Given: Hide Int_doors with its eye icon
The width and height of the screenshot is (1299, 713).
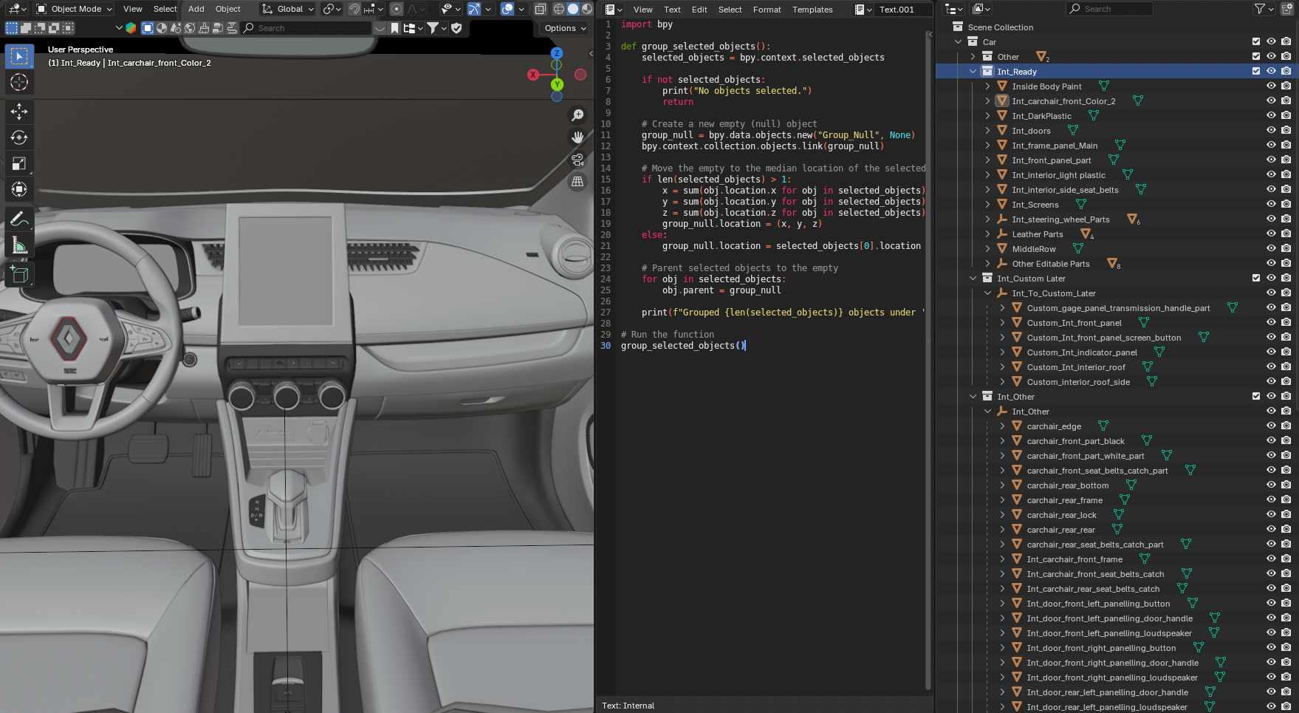Looking at the screenshot, I should coord(1271,131).
